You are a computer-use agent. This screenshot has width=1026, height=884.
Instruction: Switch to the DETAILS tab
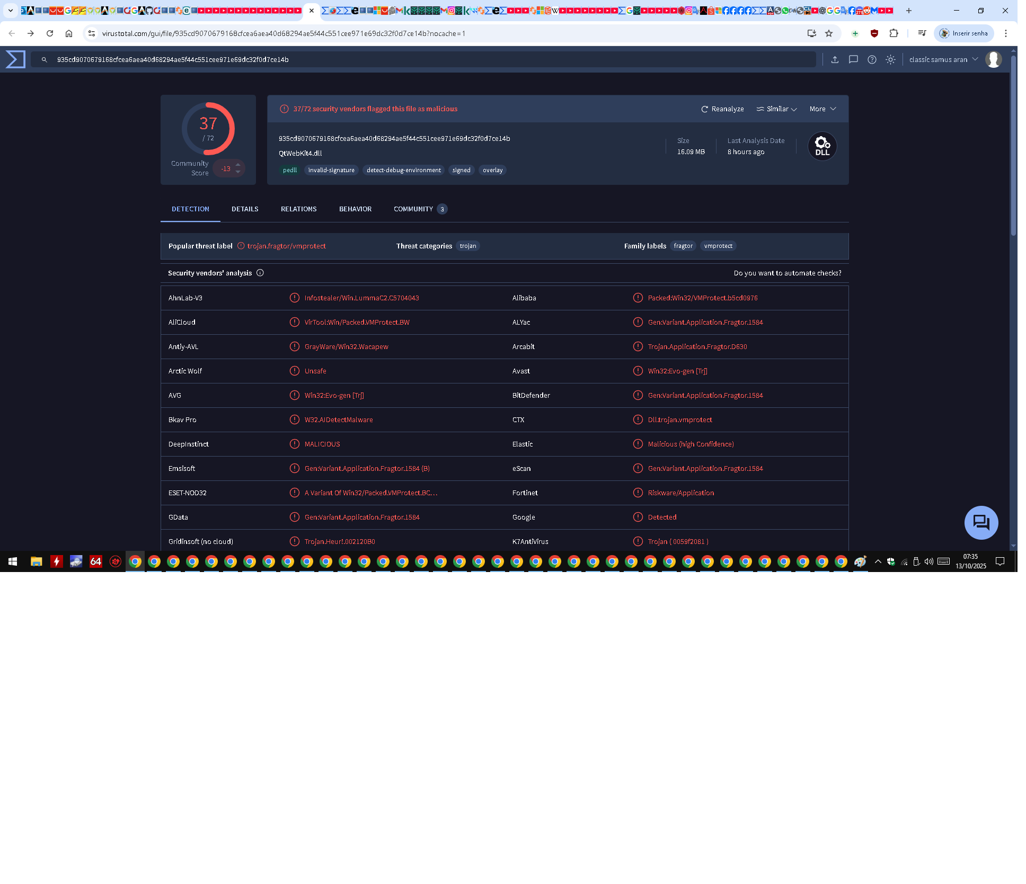pyautogui.click(x=245, y=209)
